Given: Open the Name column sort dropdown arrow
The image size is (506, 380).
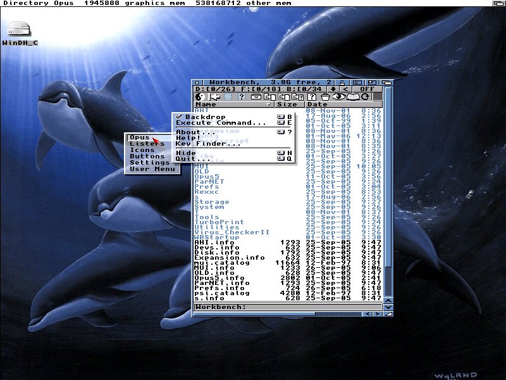Looking at the screenshot, I should 268,104.
